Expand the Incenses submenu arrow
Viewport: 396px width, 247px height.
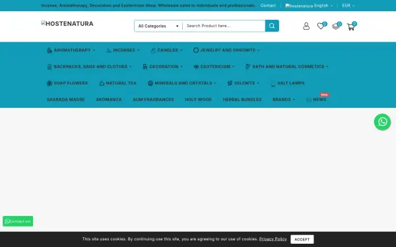tap(138, 50)
